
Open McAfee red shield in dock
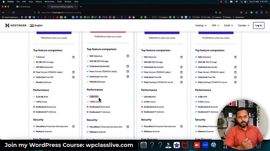(185, 145)
